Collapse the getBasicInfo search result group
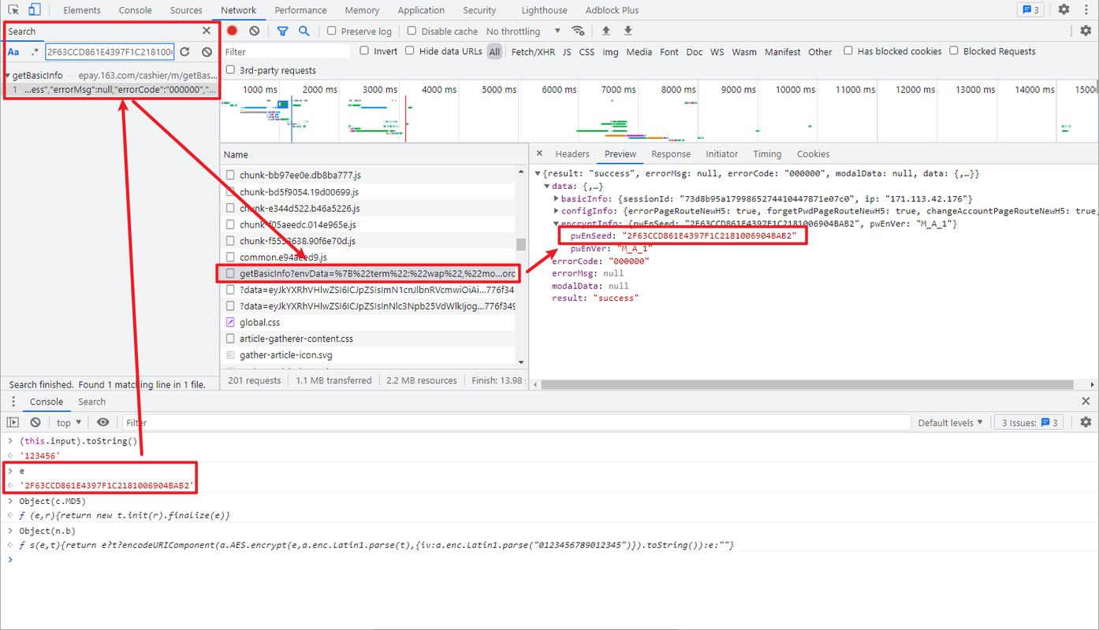 click(x=7, y=76)
